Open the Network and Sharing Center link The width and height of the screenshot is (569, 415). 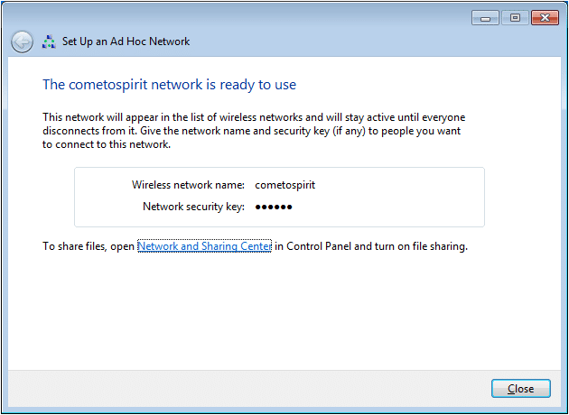pos(204,246)
